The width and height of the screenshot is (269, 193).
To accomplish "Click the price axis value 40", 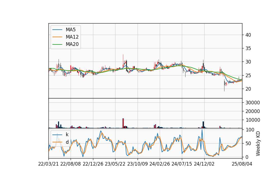I will coord(248,35).
